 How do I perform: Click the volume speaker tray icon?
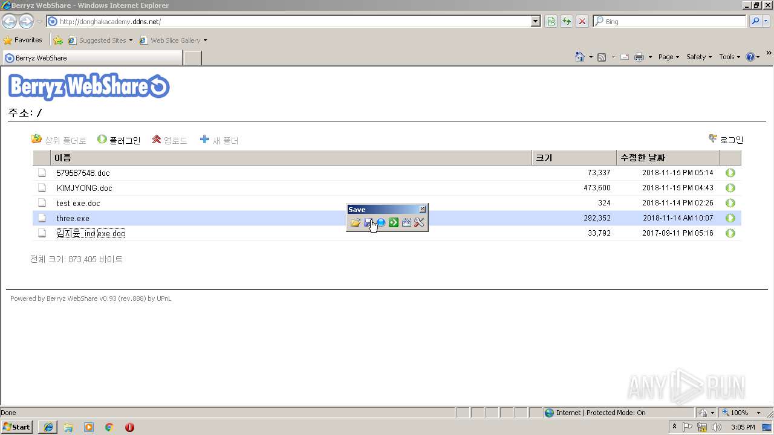point(717,427)
